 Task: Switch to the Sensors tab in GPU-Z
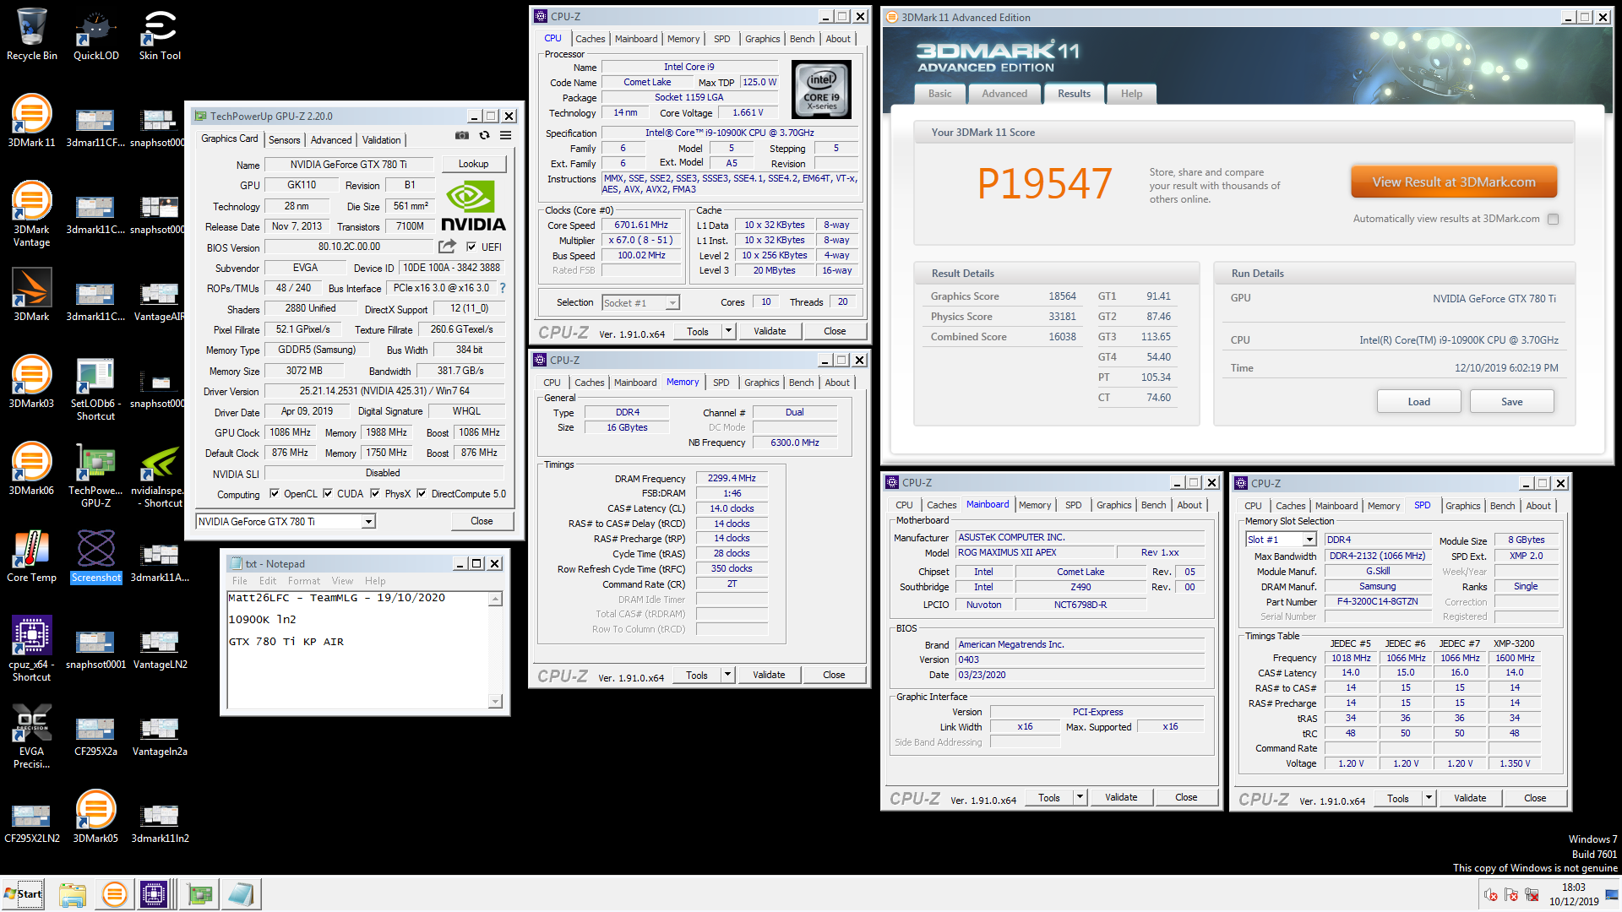tap(285, 140)
